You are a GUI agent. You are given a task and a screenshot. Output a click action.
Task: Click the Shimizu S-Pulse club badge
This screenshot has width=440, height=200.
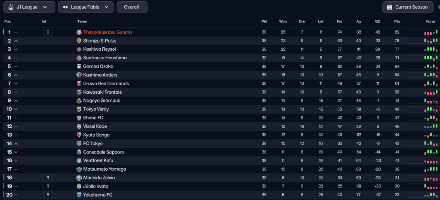tap(79, 41)
